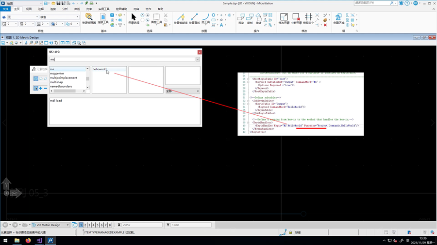This screenshot has width=437, height=245.
Task: Click the search magnifier icon in ribbon search
Action: click(x=391, y=3)
